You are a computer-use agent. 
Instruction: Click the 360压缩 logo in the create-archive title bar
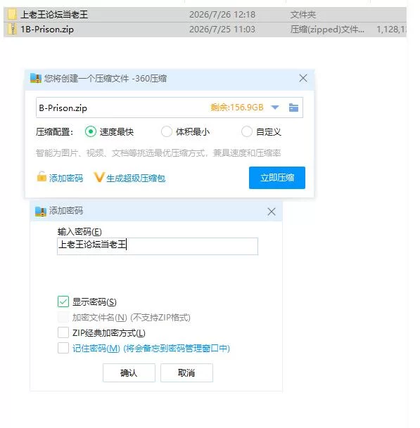35,78
